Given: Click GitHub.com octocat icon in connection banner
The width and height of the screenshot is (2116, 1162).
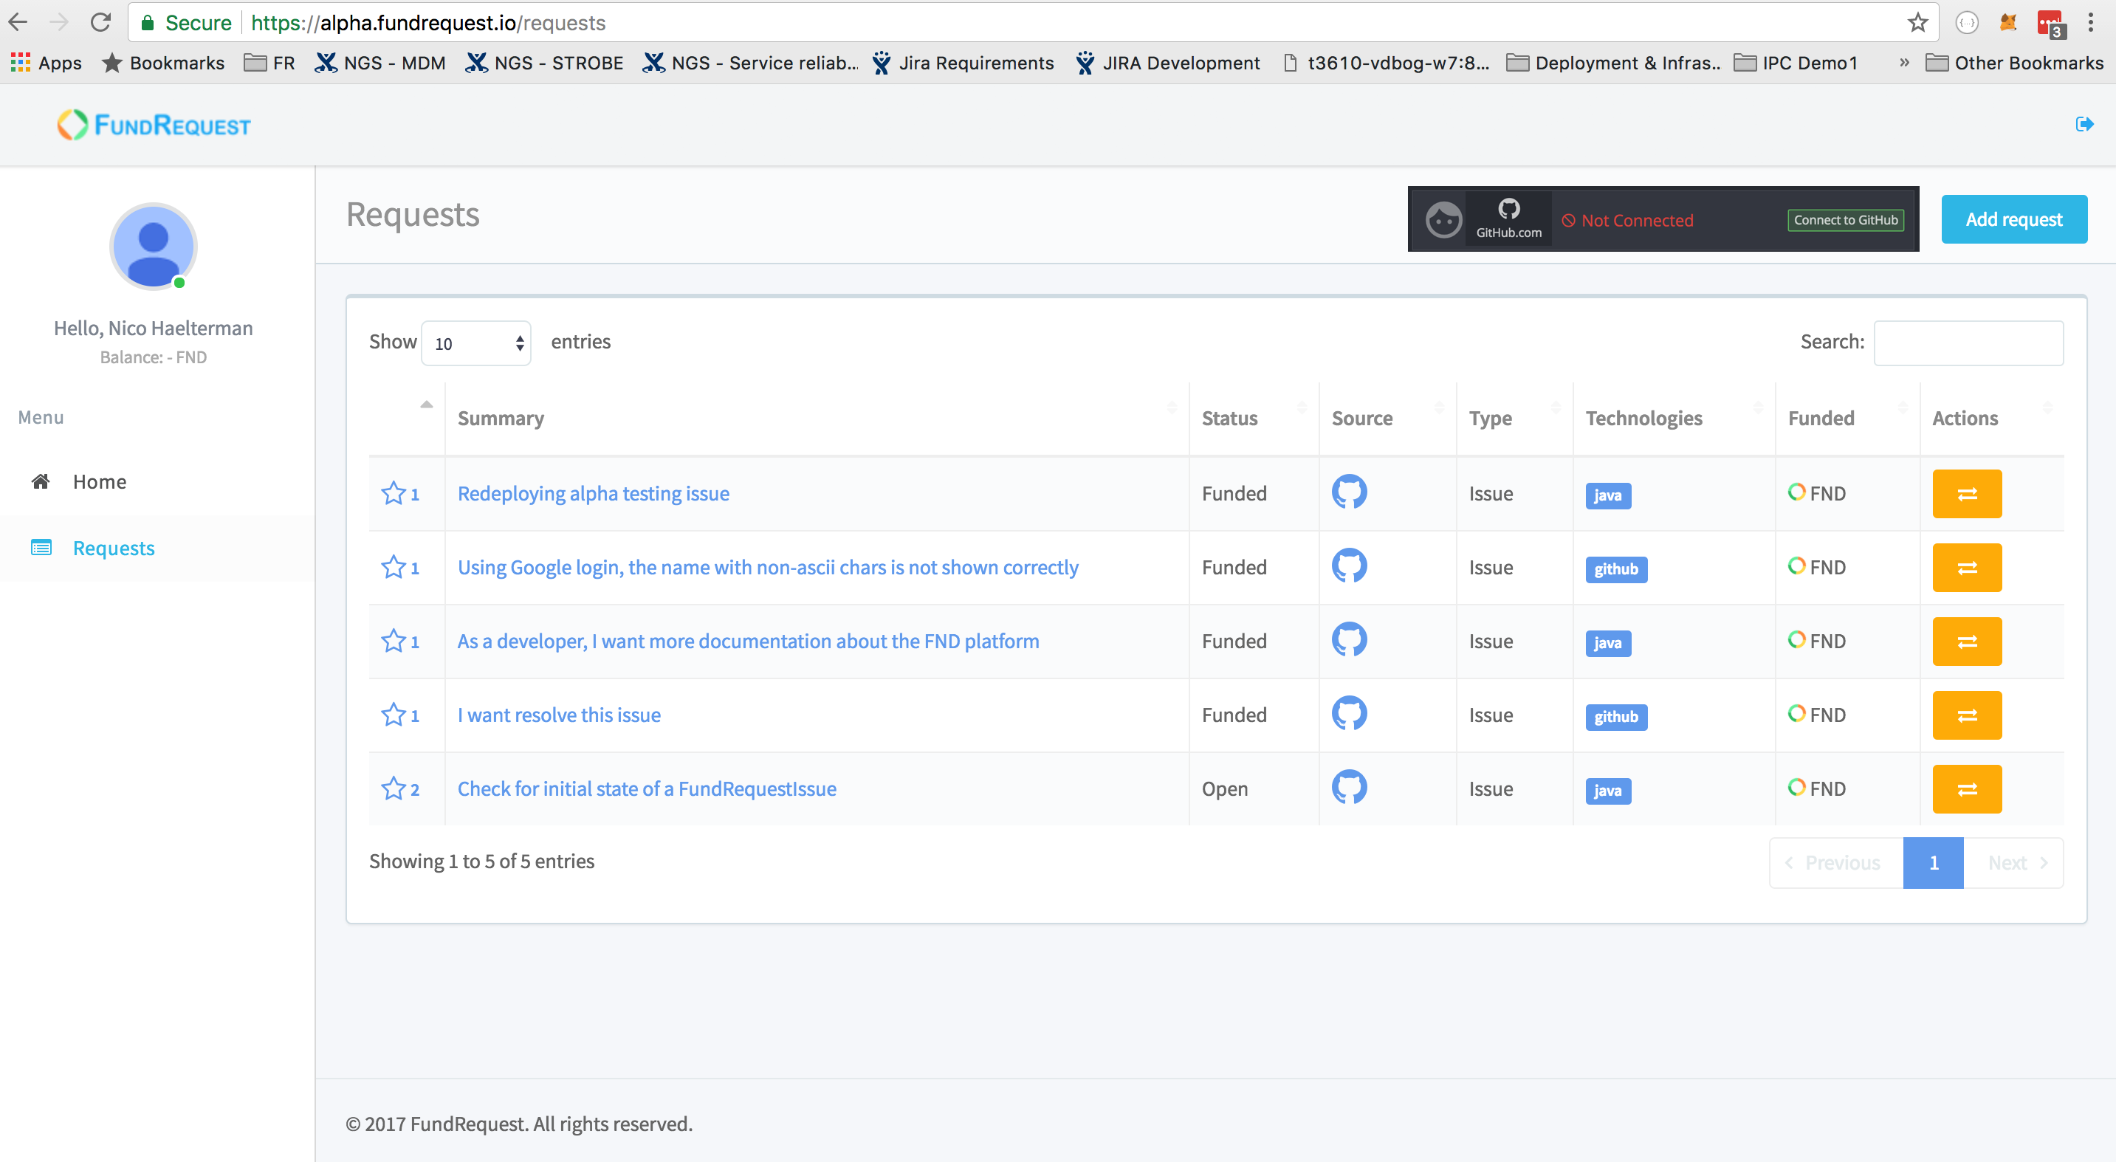Looking at the screenshot, I should (1508, 210).
